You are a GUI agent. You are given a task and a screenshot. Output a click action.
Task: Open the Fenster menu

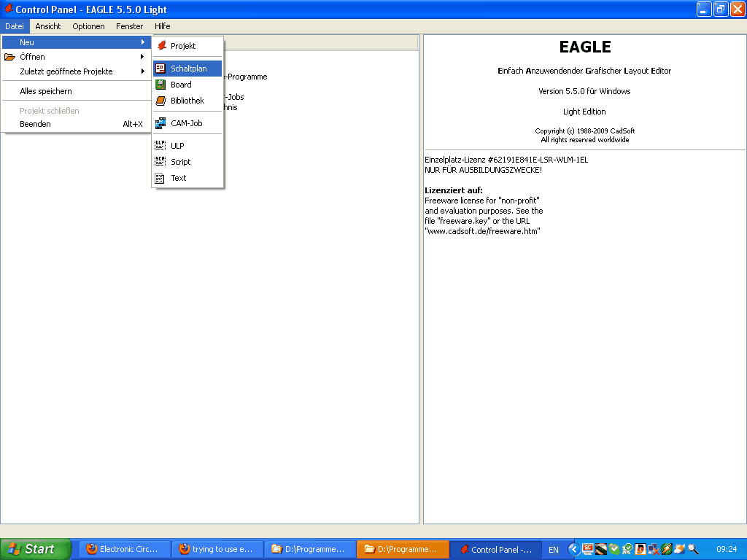130,26
